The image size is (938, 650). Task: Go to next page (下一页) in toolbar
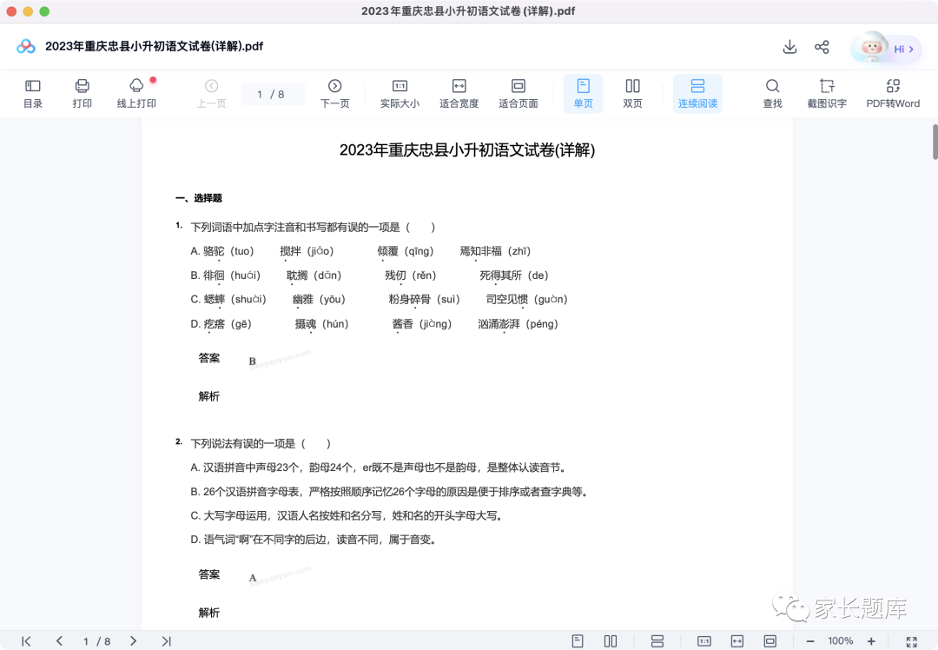(335, 94)
